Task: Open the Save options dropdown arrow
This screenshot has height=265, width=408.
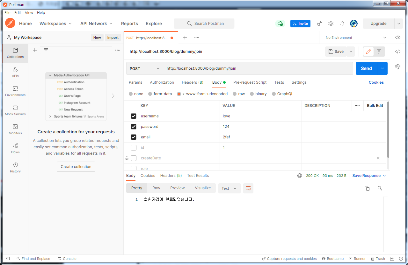Action: click(351, 52)
